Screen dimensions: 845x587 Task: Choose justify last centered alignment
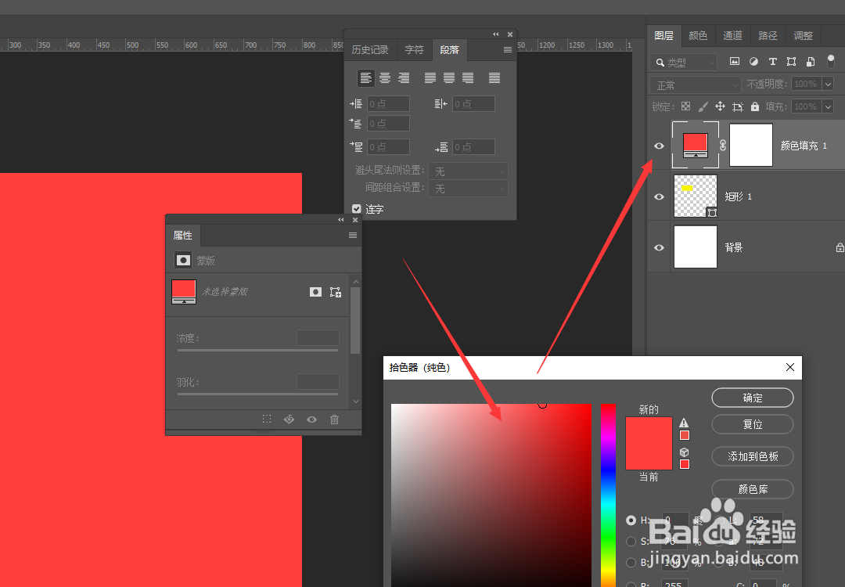(449, 78)
